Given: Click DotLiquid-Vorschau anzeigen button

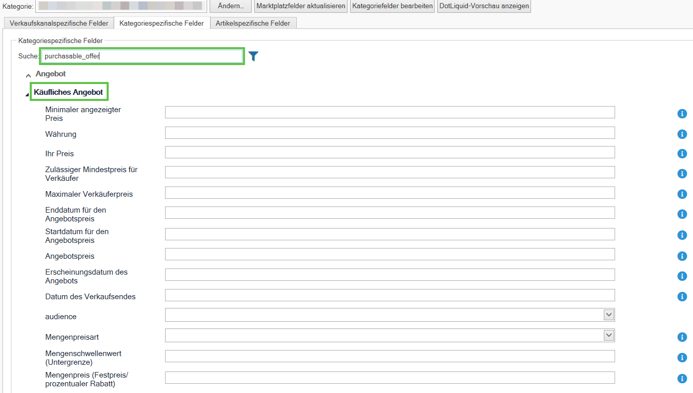Looking at the screenshot, I should click(x=484, y=6).
